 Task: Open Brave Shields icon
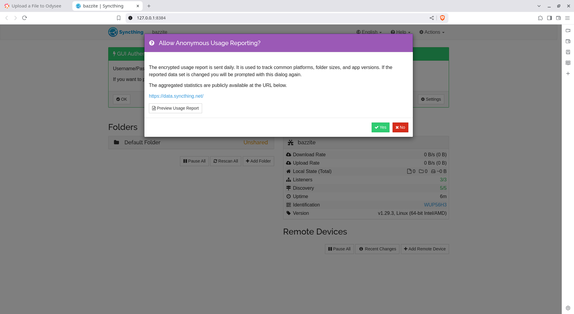[x=442, y=18]
